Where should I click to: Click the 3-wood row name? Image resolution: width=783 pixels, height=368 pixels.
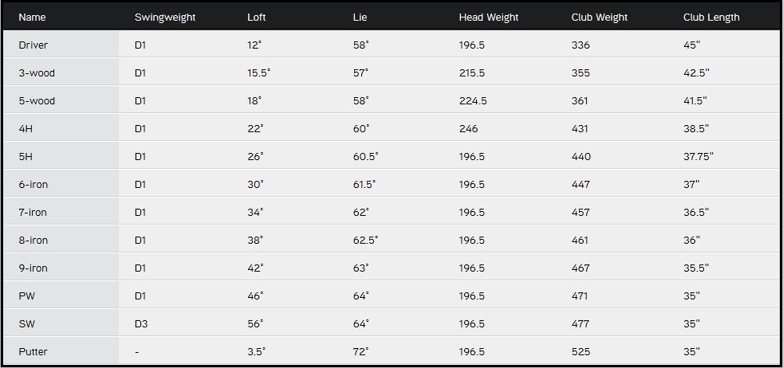[x=37, y=73]
